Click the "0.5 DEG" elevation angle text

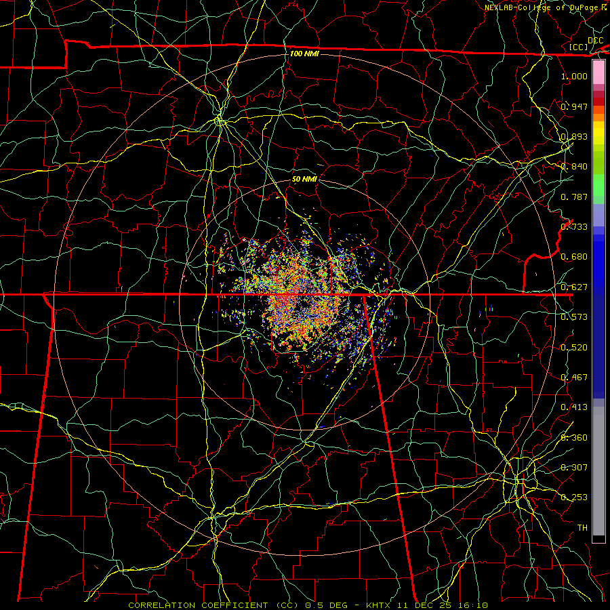(x=327, y=605)
